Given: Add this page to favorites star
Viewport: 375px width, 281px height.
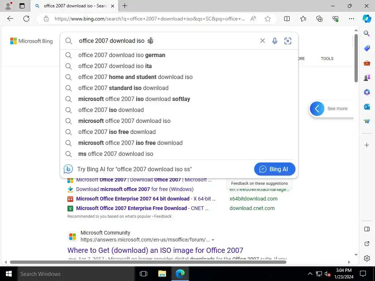Looking at the screenshot, I should pos(268,19).
